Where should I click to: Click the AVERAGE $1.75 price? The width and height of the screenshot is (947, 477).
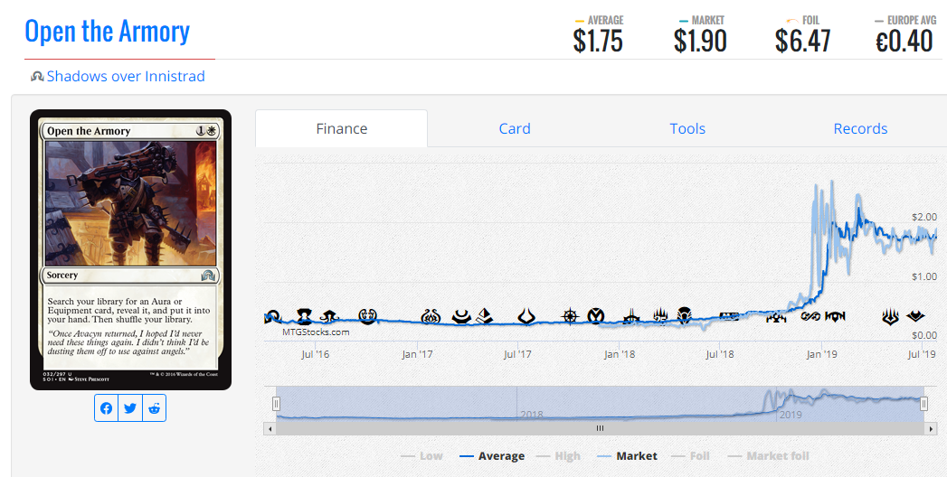(x=598, y=41)
